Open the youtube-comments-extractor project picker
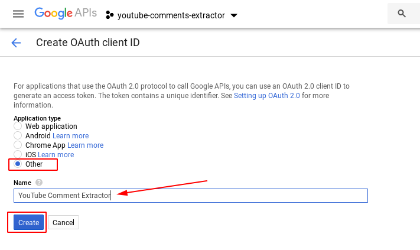Viewport: 420px width, 250px height. [171, 15]
